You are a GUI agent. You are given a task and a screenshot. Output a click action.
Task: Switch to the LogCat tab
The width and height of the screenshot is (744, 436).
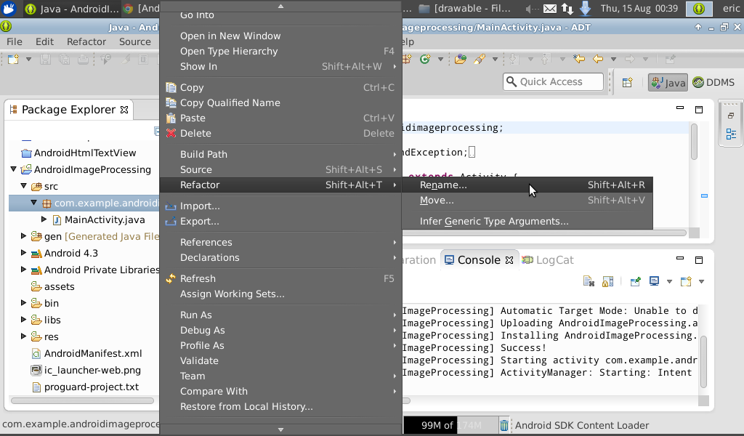[548, 260]
